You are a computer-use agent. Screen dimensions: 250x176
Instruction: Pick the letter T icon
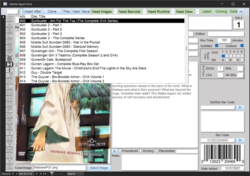[x=10, y=133]
